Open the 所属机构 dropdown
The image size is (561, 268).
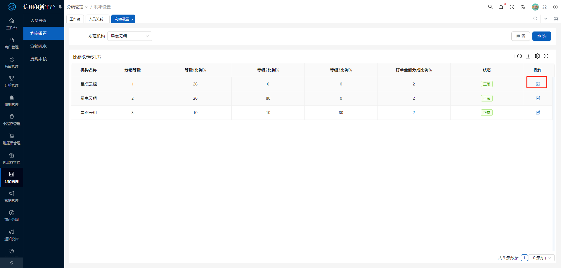pyautogui.click(x=129, y=36)
